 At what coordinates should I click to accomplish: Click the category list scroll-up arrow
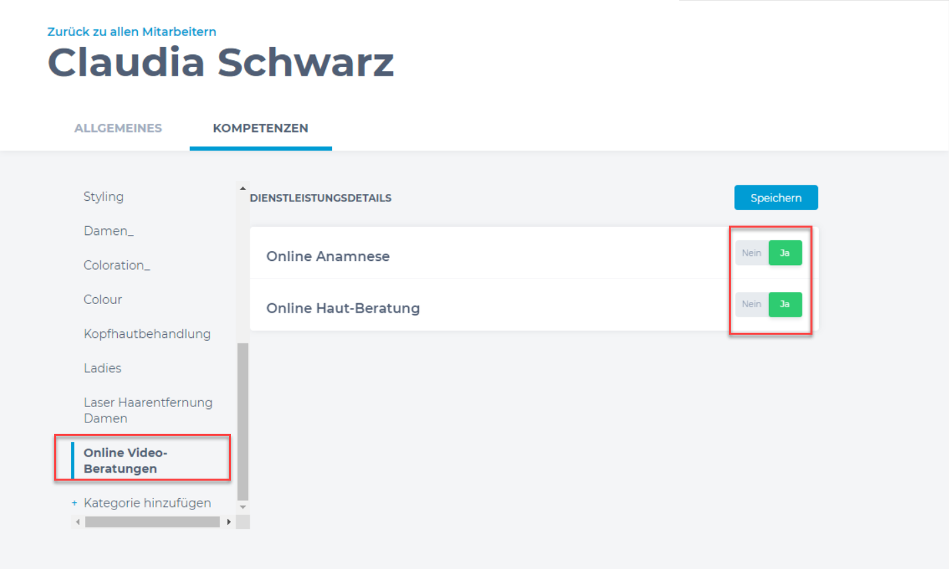click(x=243, y=189)
